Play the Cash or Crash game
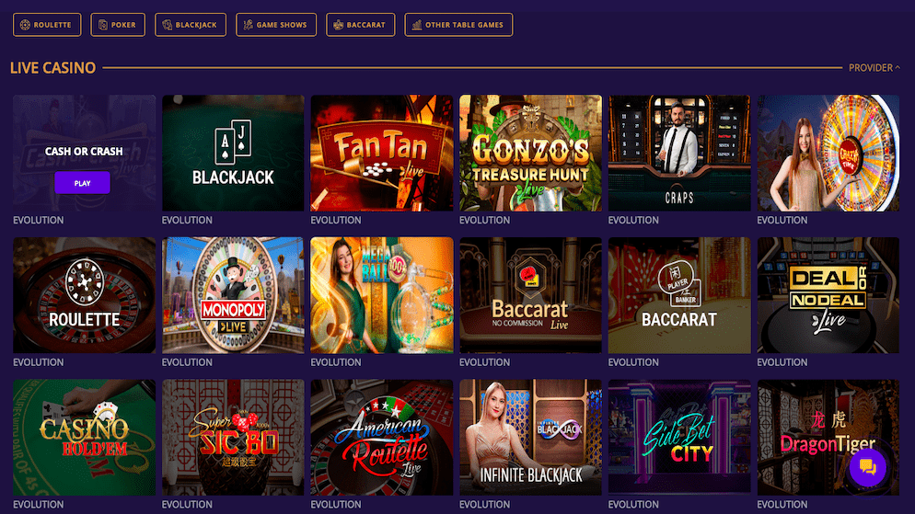 [82, 183]
